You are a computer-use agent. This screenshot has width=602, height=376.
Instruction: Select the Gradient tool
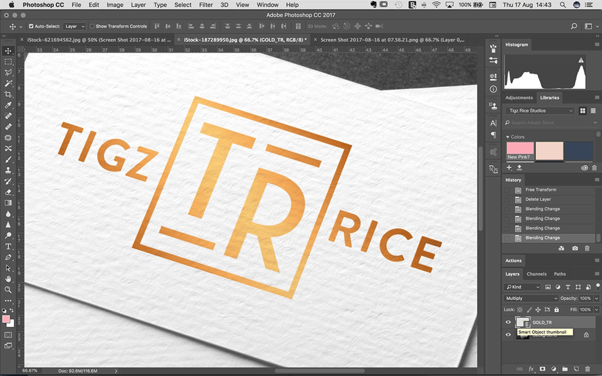pyautogui.click(x=8, y=203)
